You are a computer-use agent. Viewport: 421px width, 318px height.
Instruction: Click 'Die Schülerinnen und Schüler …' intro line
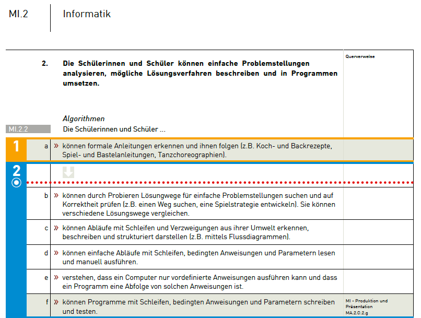click(x=114, y=129)
